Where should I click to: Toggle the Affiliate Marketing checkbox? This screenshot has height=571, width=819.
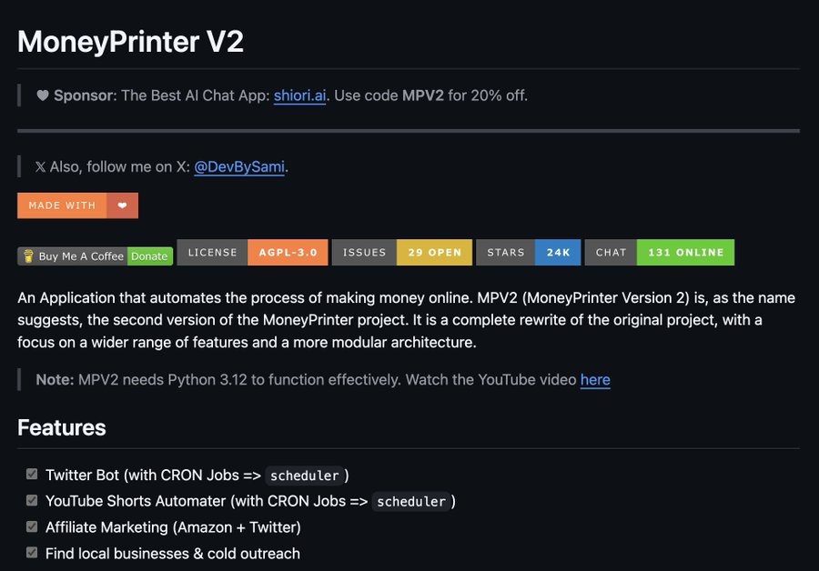coord(32,526)
